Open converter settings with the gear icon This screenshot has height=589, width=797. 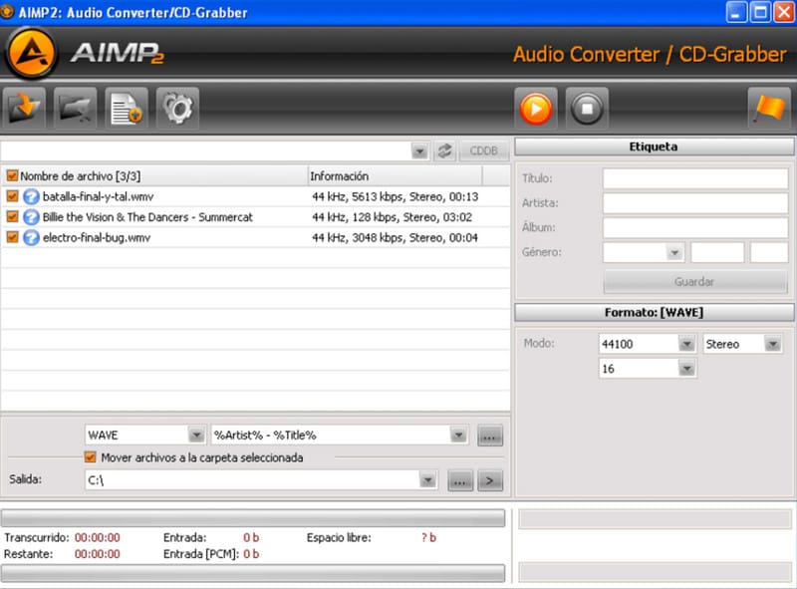tap(177, 109)
